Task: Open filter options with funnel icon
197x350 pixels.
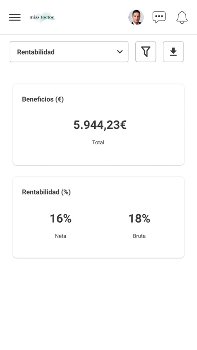Action: (146, 51)
